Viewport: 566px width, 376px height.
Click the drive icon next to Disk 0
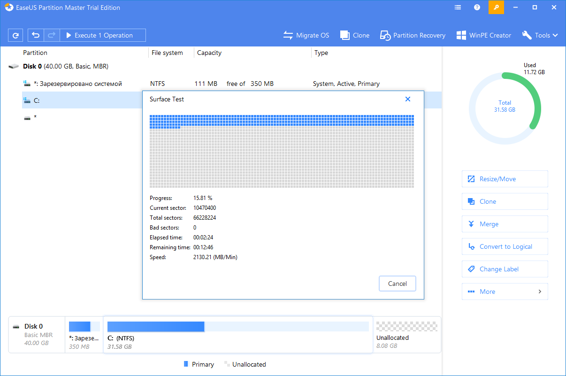coord(14,67)
